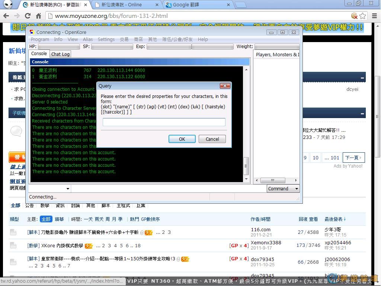381x286 pixels.
Task: Open 皇家禁衛隊 養成 thread
Action: click(108, 259)
